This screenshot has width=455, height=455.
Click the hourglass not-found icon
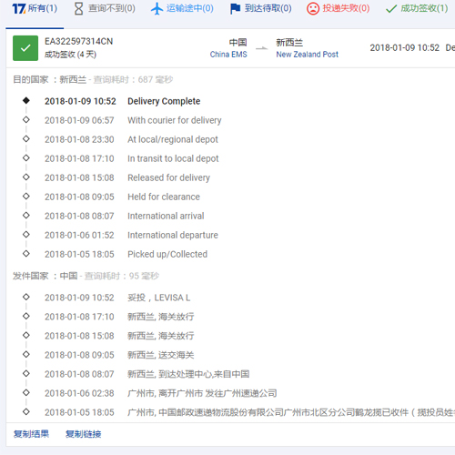point(79,8)
